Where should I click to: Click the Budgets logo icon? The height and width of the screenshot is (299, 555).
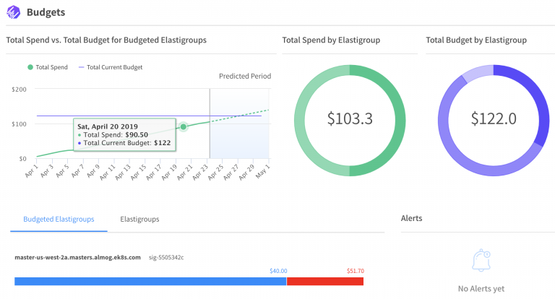[13, 12]
